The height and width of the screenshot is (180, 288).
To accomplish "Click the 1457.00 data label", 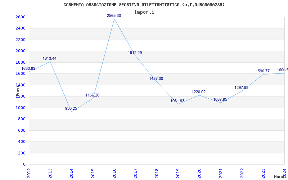I will (x=156, y=78).
